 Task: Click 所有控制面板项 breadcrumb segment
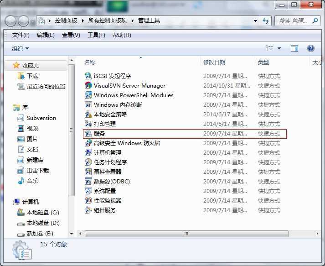(108, 21)
